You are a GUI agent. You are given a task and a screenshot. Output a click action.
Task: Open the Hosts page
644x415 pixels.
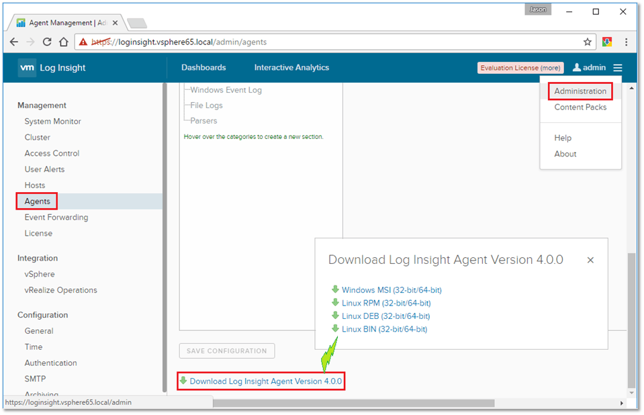pyautogui.click(x=35, y=186)
